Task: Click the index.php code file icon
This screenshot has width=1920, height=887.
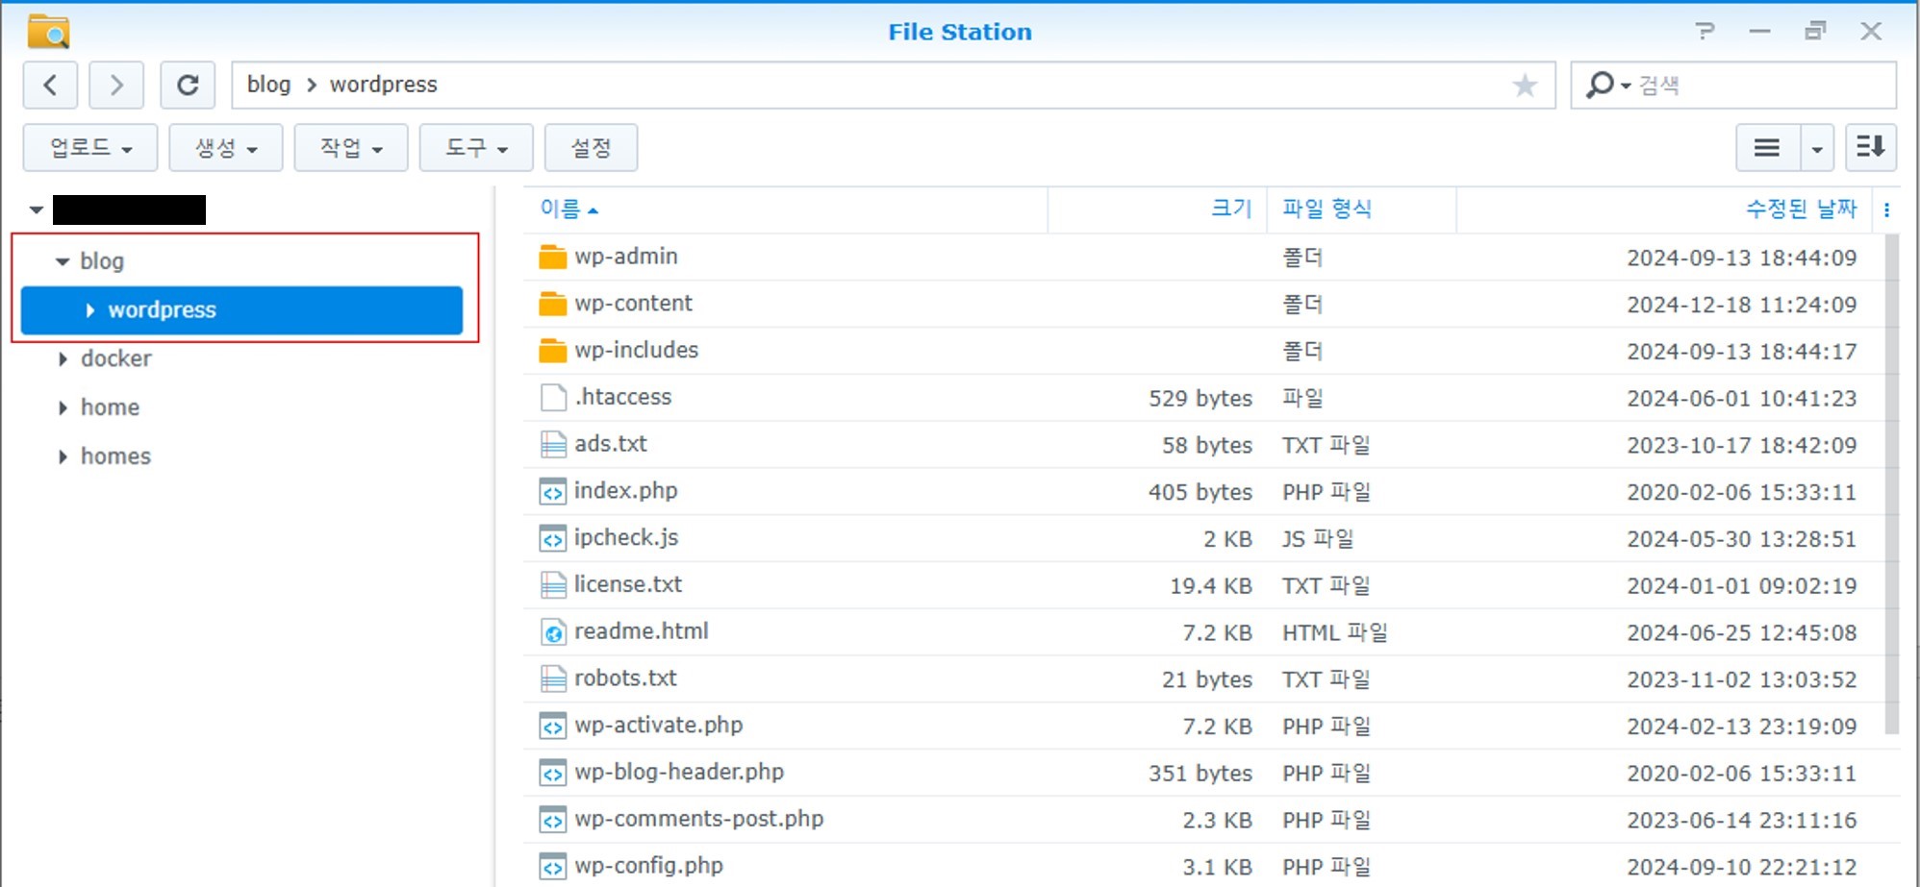Action: [553, 492]
